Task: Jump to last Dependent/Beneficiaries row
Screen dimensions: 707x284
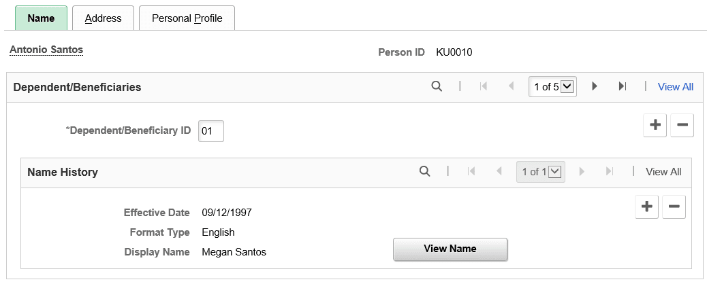Action: coord(623,86)
